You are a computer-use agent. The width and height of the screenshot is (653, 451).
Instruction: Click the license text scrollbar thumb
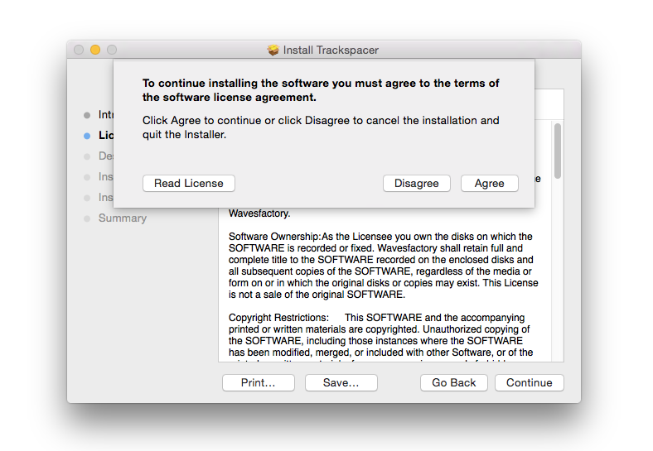pos(558,151)
